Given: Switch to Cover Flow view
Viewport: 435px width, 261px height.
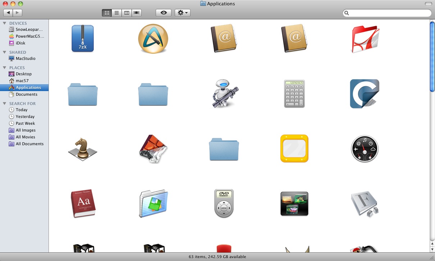Looking at the screenshot, I should pyautogui.click(x=137, y=13).
